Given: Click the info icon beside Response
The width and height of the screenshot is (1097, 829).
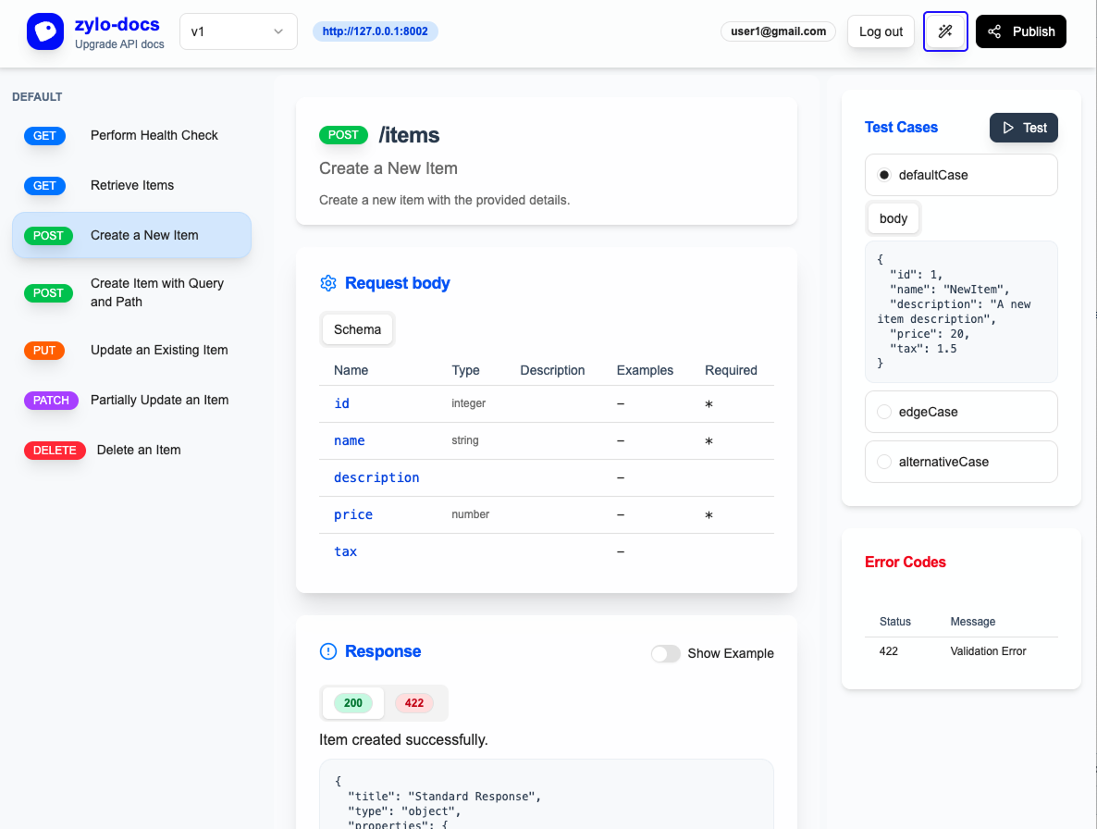Looking at the screenshot, I should click(x=328, y=651).
